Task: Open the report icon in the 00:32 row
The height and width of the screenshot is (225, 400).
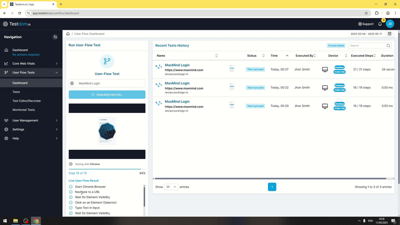Action: [231, 86]
